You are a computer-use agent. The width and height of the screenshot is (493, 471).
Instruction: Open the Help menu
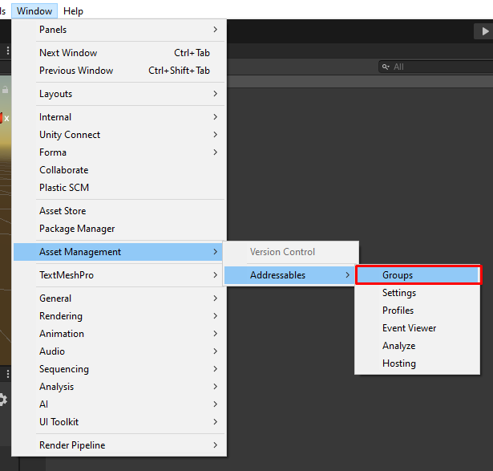tap(73, 11)
